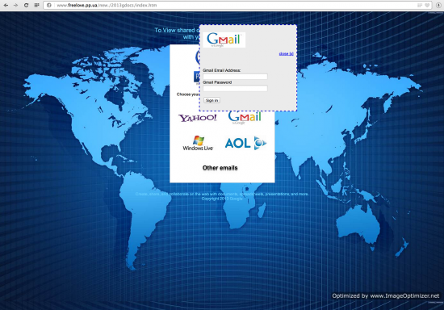This screenshot has width=444, height=310.
Task: Choose the Gmail logo beside Yahoo
Action: pos(245,118)
